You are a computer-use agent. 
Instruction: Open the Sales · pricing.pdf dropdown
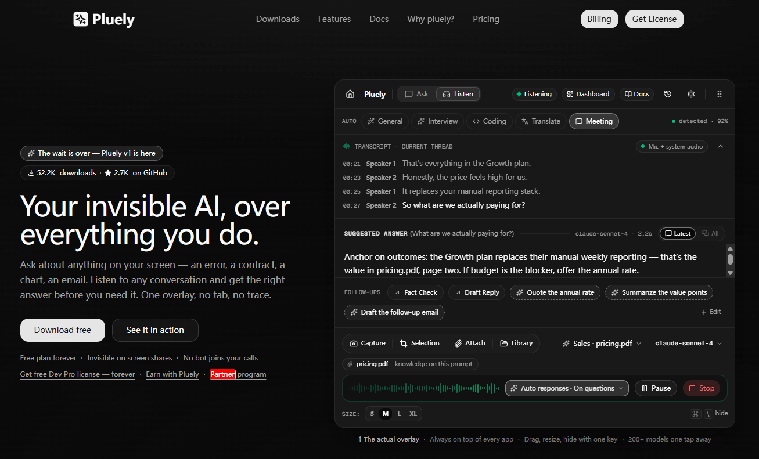602,343
